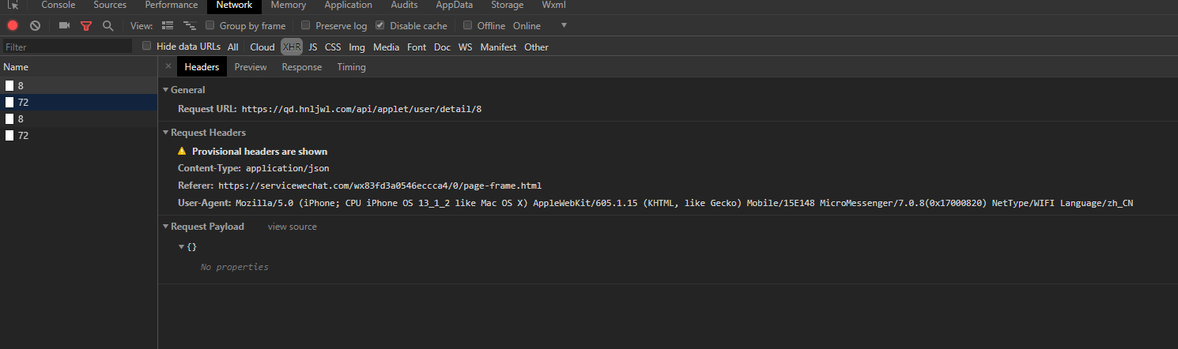Click the red record network log button
Viewport: 1178px width, 349px height.
coord(13,26)
